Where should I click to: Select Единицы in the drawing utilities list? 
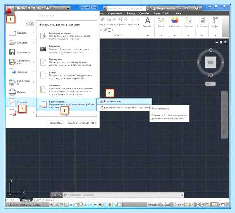pyautogui.click(x=67, y=49)
